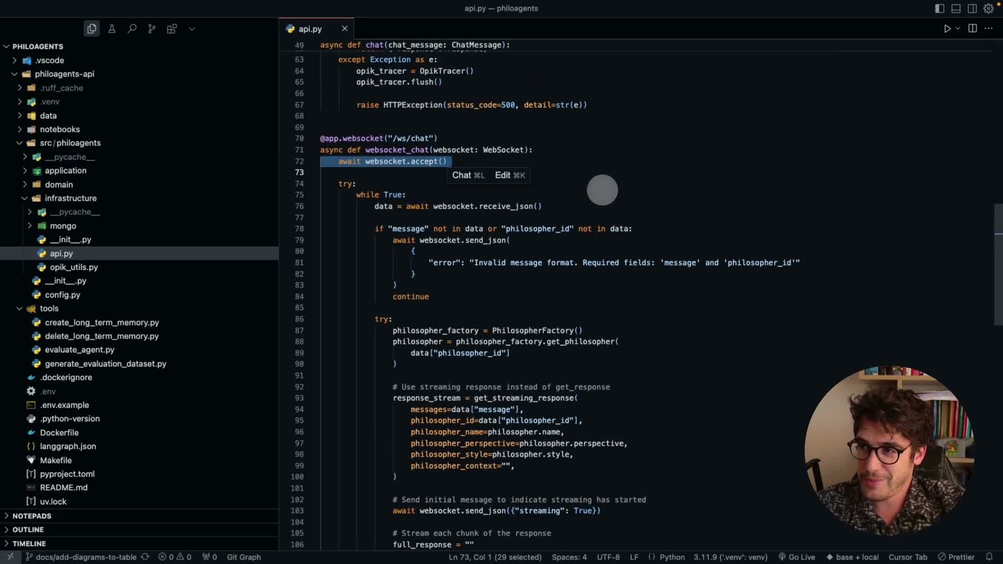This screenshot has width=1003, height=564.
Task: Select the api.py editor tab
Action: pyautogui.click(x=310, y=29)
